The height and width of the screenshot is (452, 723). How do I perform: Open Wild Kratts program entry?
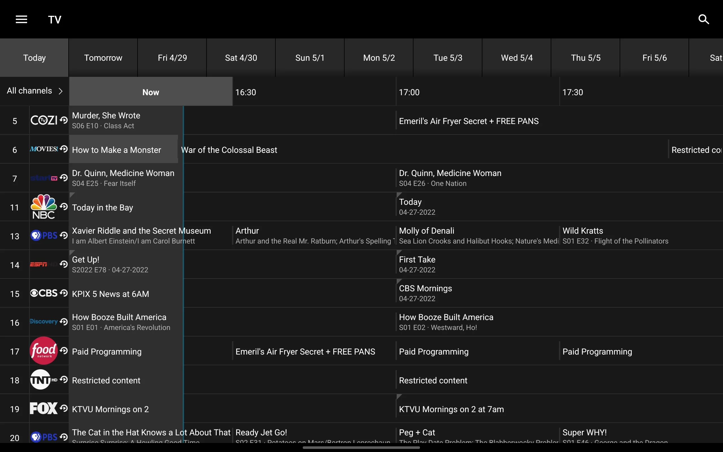click(x=641, y=236)
